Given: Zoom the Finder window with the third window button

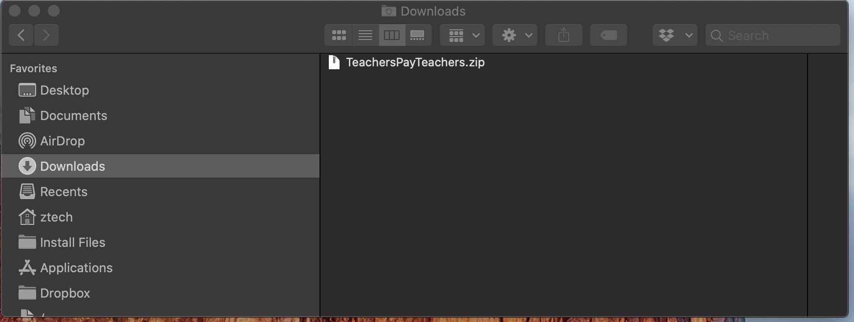Looking at the screenshot, I should click(54, 11).
